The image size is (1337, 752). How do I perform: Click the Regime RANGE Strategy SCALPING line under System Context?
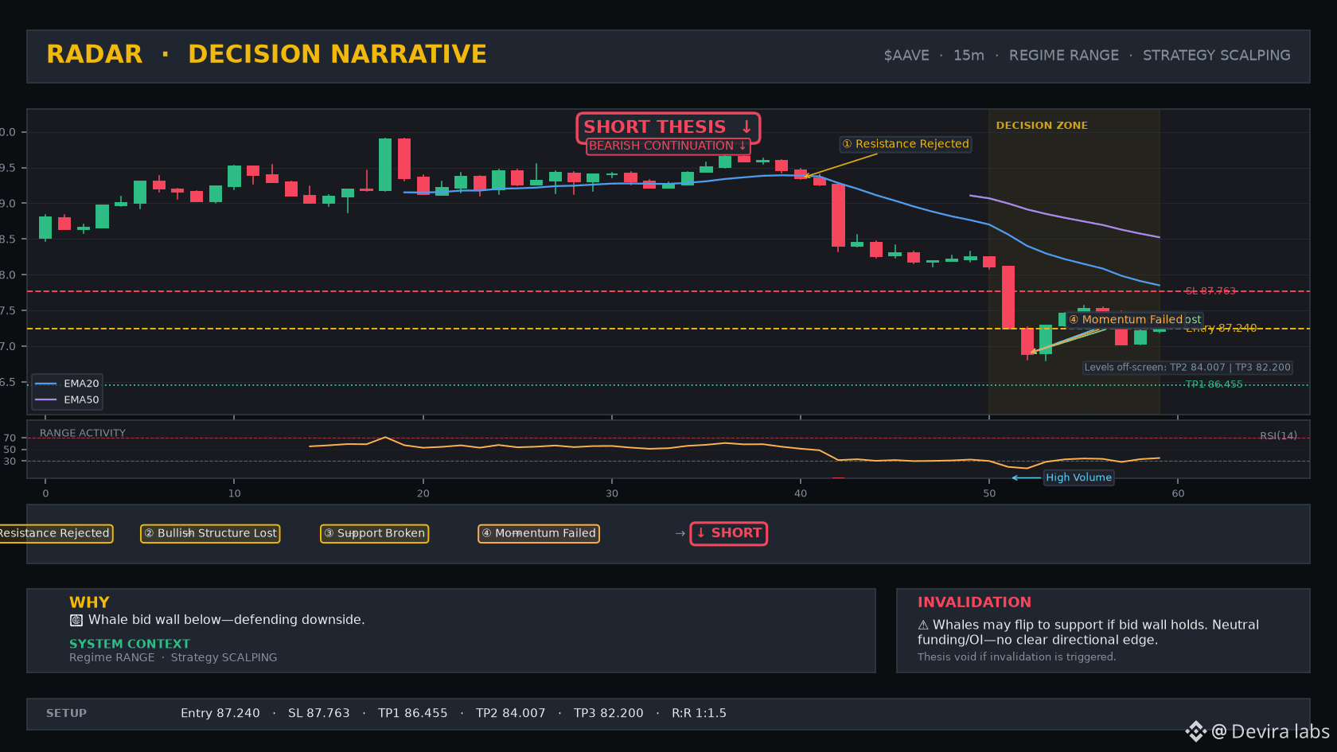click(173, 657)
